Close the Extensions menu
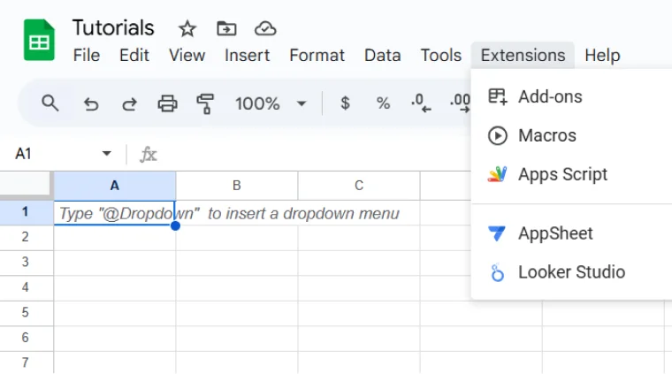This screenshot has height=374, width=672. [523, 56]
